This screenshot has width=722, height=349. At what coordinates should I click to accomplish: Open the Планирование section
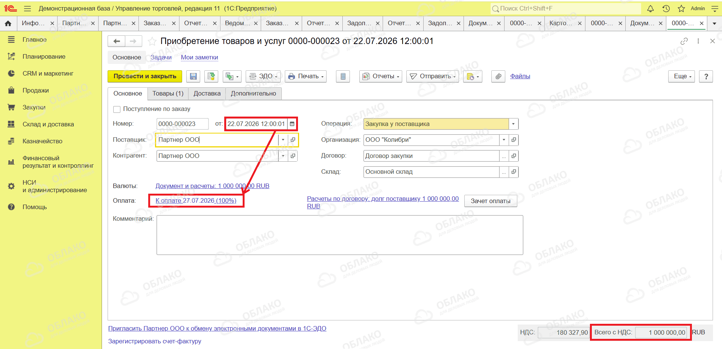click(44, 56)
